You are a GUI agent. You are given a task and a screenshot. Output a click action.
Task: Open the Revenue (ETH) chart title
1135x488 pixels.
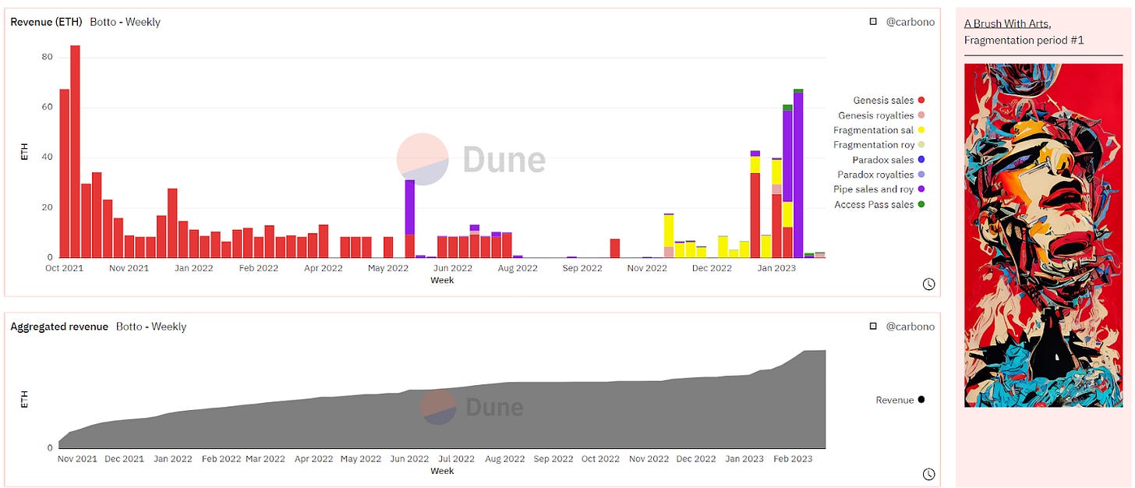click(x=46, y=22)
